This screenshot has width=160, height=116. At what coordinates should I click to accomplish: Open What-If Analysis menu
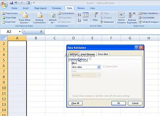149,22
